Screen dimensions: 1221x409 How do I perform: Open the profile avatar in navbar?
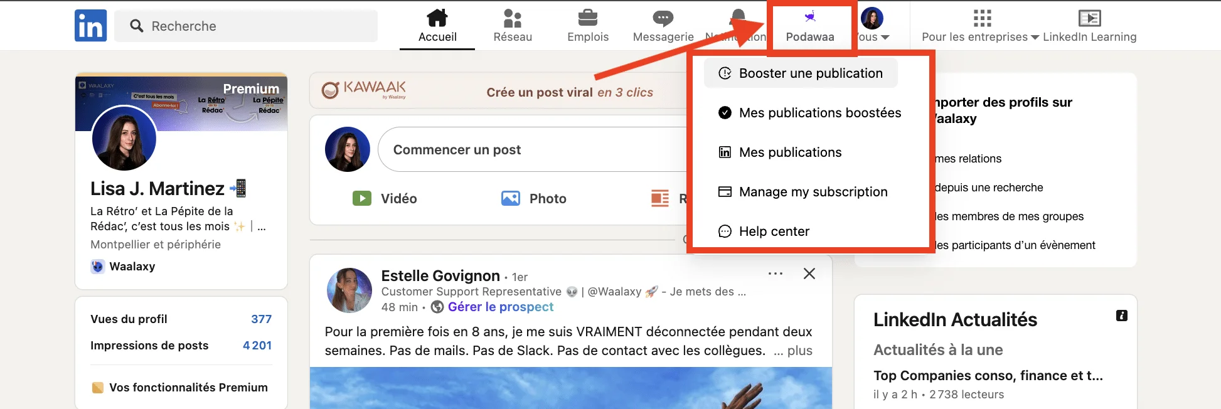coord(872,18)
